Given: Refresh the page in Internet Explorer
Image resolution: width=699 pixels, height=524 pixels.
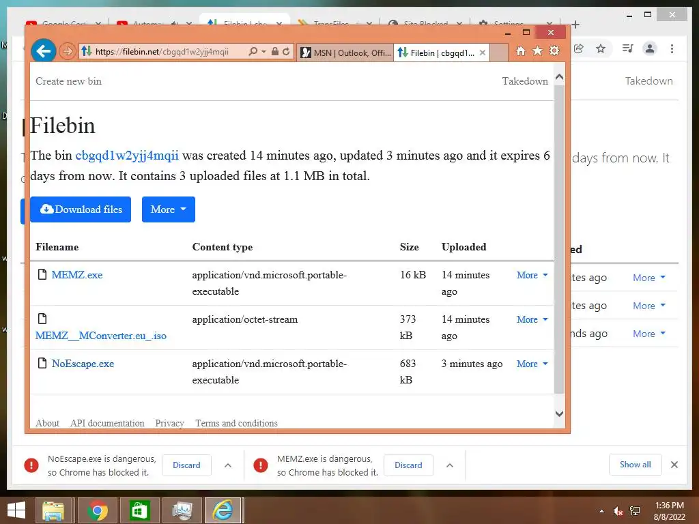Looking at the screenshot, I should coord(286,51).
